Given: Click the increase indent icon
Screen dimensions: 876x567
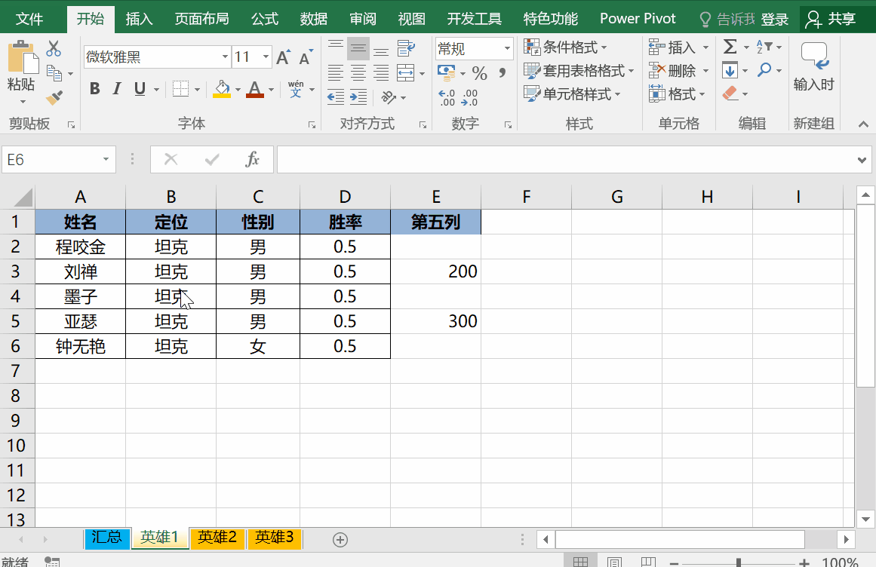Looking at the screenshot, I should tap(358, 97).
